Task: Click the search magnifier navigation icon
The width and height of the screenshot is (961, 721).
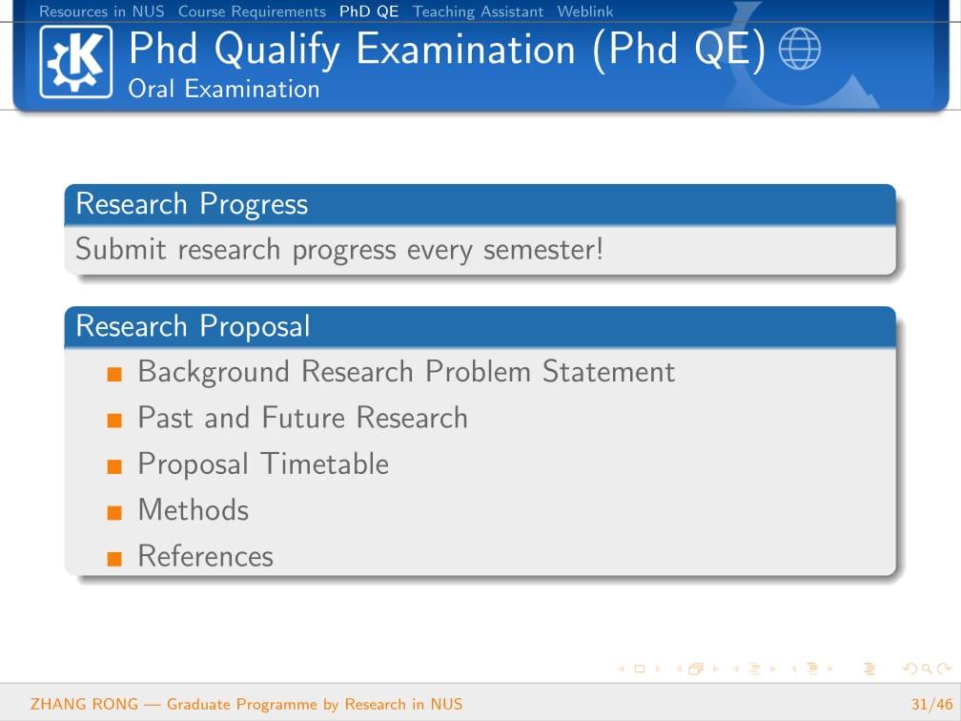Action: point(927,669)
